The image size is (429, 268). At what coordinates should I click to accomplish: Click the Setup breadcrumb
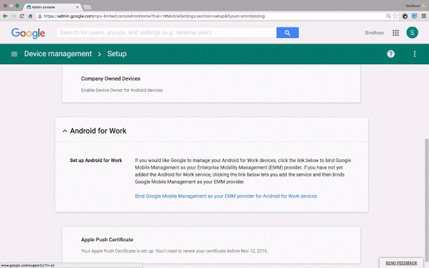[117, 54]
